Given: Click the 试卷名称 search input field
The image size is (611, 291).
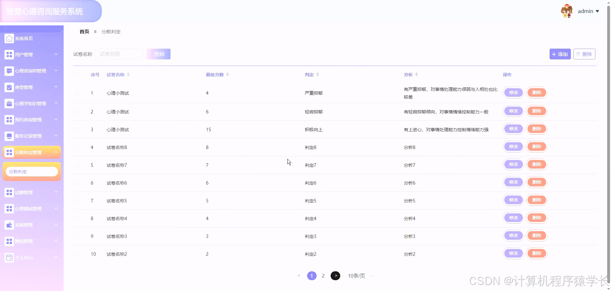Looking at the screenshot, I should 119,54.
